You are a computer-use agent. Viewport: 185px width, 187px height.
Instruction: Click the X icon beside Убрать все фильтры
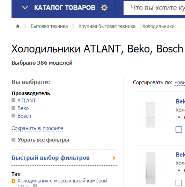14,140
